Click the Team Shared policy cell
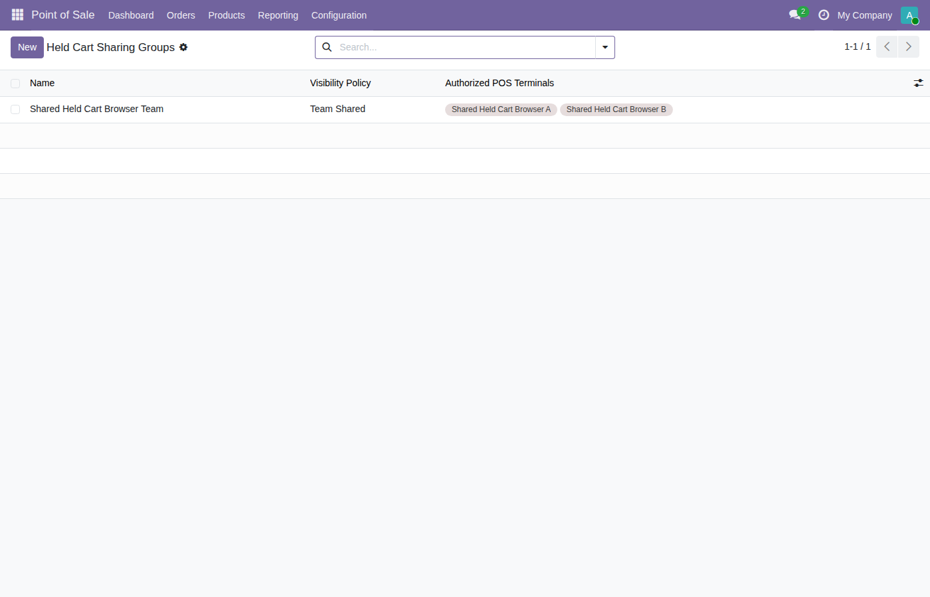The image size is (930, 597). (x=337, y=109)
